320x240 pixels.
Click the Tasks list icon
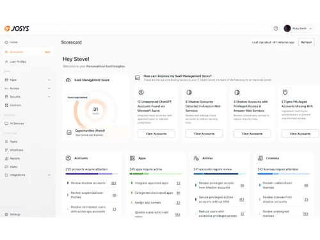click(6, 141)
